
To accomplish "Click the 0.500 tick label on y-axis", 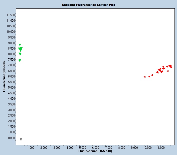I will click(x=12, y=138).
